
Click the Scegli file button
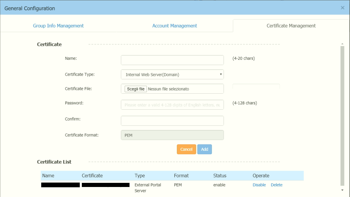[x=136, y=89]
